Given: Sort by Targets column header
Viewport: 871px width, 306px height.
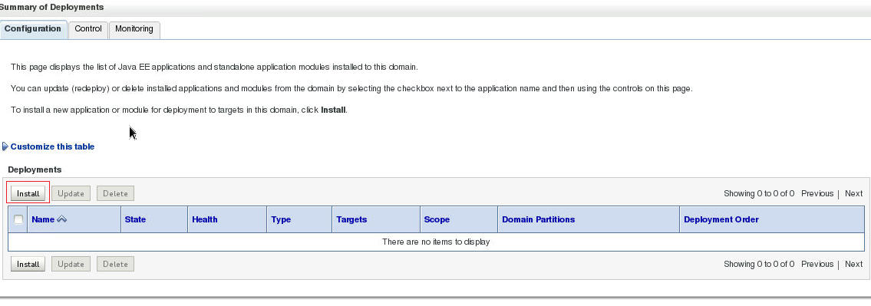Looking at the screenshot, I should click(x=351, y=219).
